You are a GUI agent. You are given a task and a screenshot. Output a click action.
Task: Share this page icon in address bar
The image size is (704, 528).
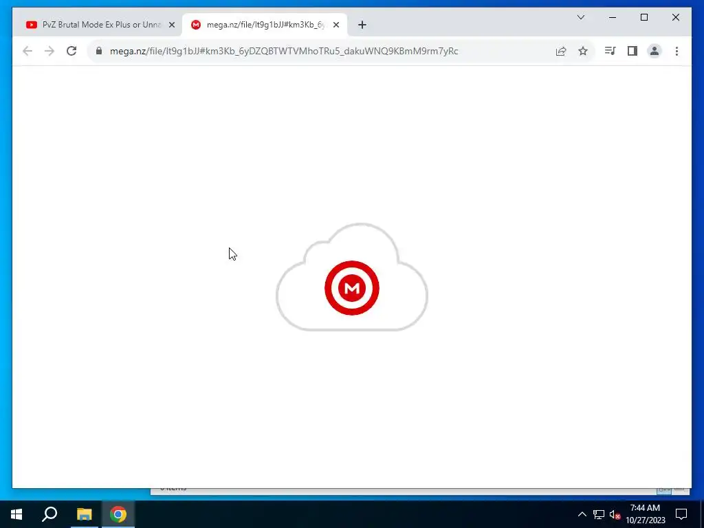tap(561, 51)
